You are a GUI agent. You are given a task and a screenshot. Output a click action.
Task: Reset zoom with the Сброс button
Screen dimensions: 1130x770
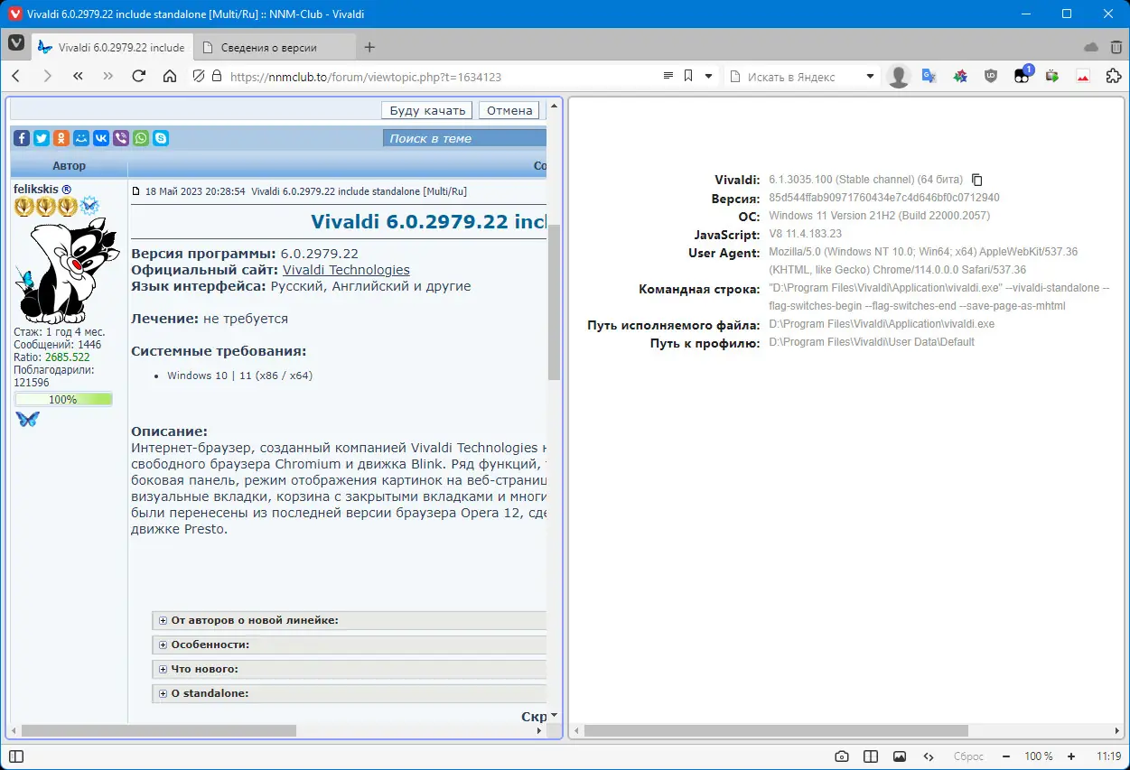coord(968,756)
